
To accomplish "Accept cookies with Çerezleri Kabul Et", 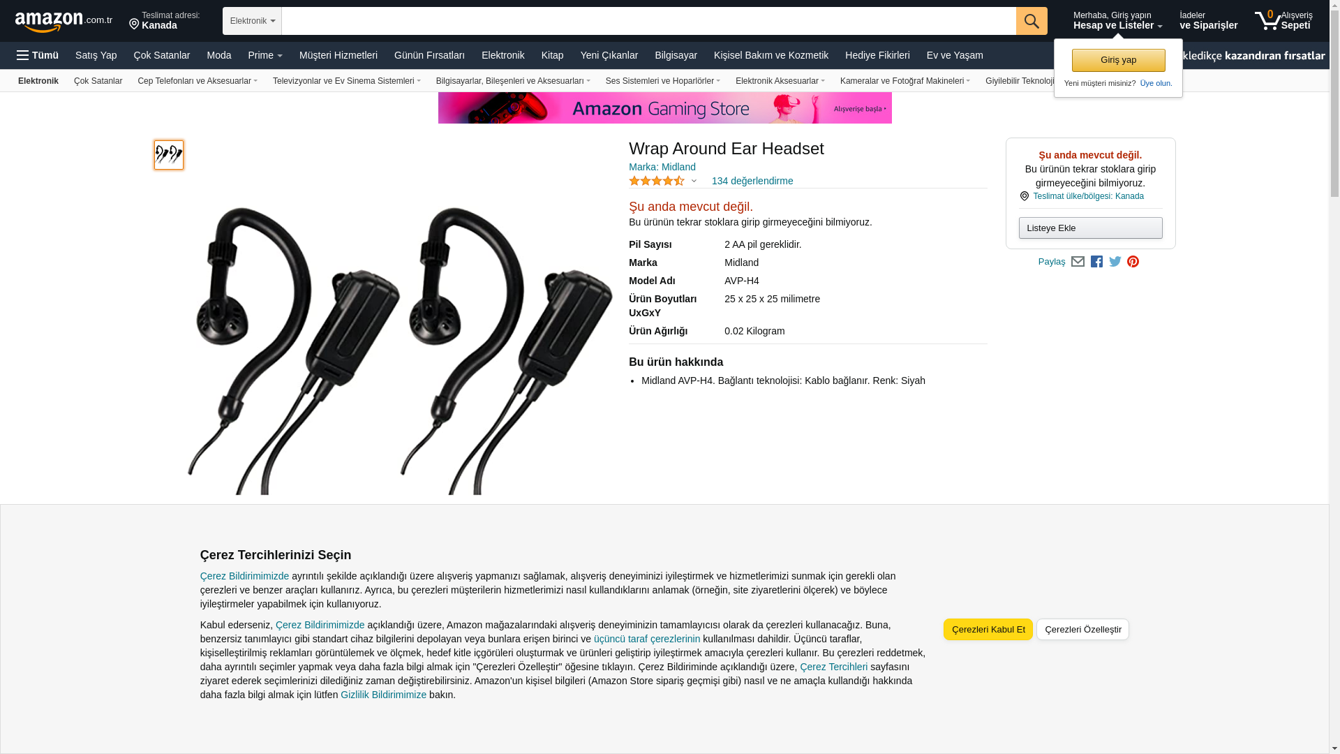I will [x=988, y=630].
